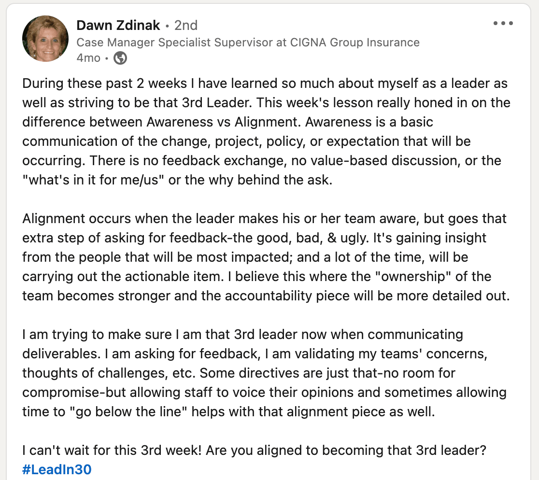Click the author name Dawn Zdinak
This screenshot has height=480, width=539.
click(x=118, y=25)
